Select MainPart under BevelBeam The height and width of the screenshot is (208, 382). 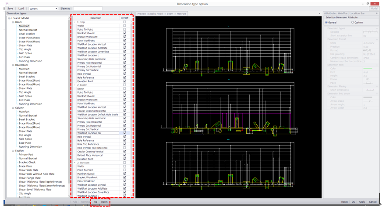[24, 69]
